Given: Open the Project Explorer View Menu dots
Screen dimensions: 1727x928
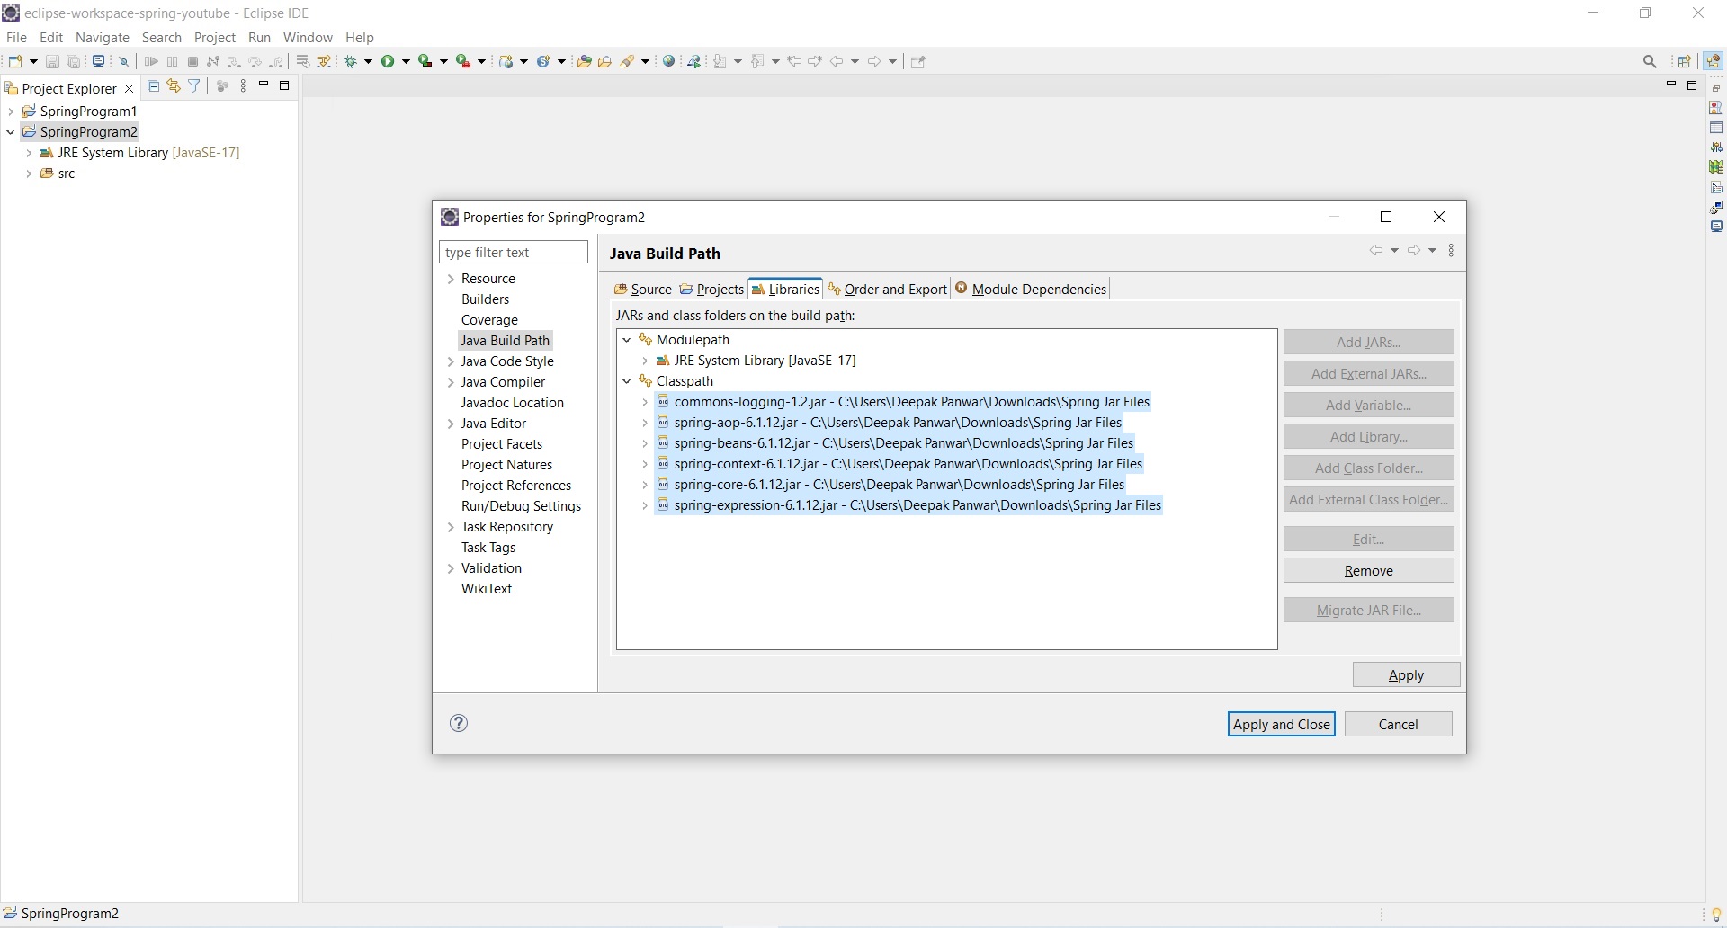Looking at the screenshot, I should [244, 85].
